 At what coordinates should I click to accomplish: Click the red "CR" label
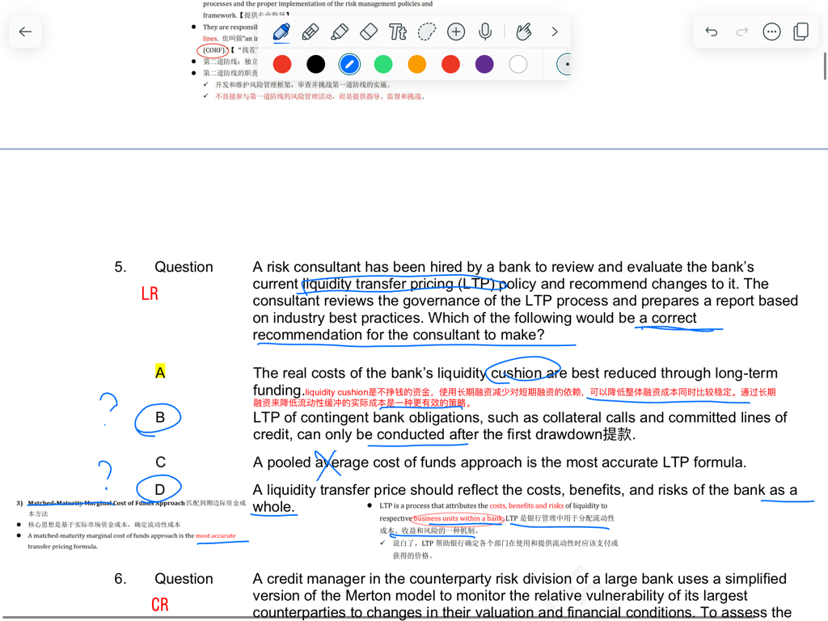tap(160, 605)
